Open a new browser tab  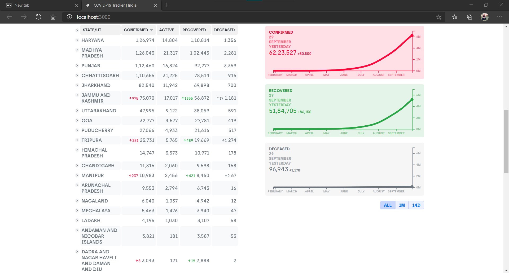click(166, 5)
